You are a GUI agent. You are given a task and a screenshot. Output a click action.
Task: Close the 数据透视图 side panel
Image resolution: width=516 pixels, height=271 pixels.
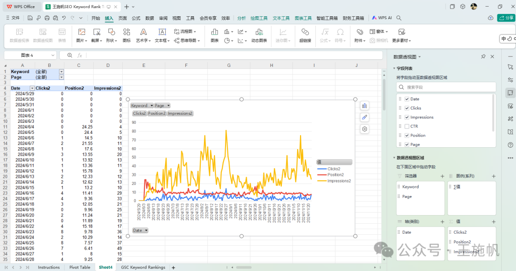pyautogui.click(x=492, y=56)
